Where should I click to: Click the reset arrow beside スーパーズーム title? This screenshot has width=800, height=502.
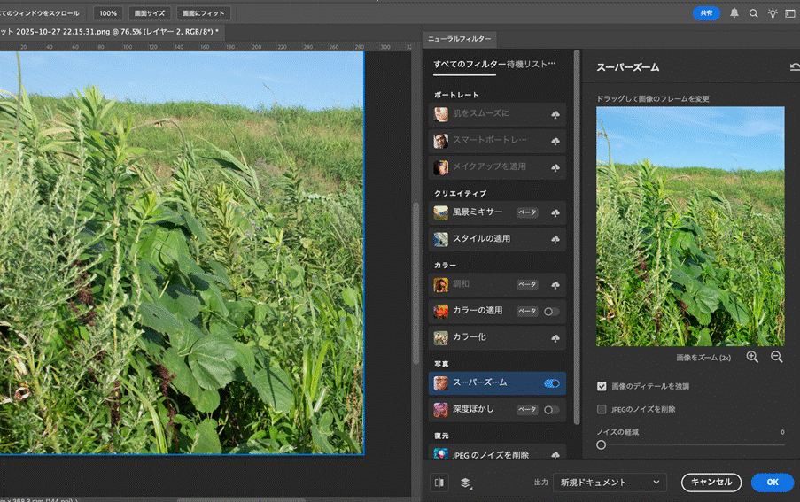click(795, 66)
